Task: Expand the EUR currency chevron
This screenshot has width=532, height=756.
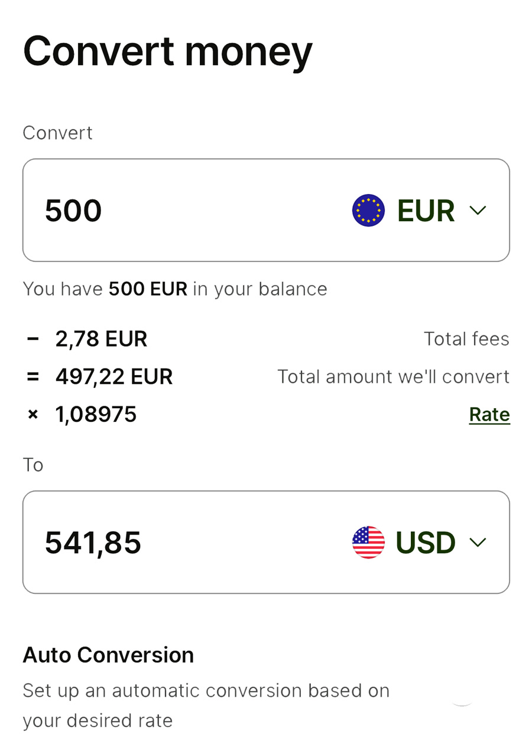Action: [x=478, y=210]
